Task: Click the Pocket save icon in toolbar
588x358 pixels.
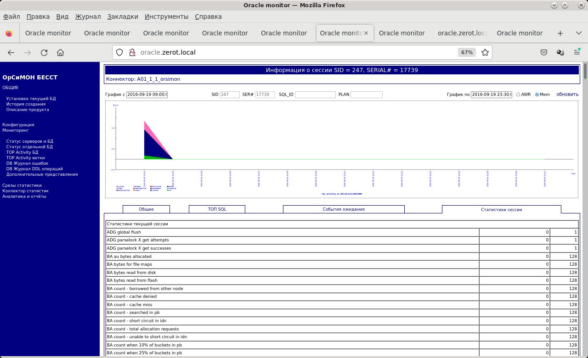Action: (544, 52)
